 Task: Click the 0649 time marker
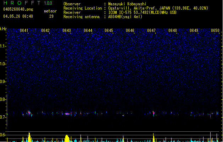tap(194, 31)
